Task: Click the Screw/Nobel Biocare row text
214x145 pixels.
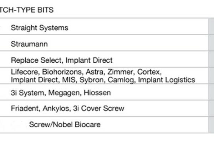Action: tap(65, 125)
